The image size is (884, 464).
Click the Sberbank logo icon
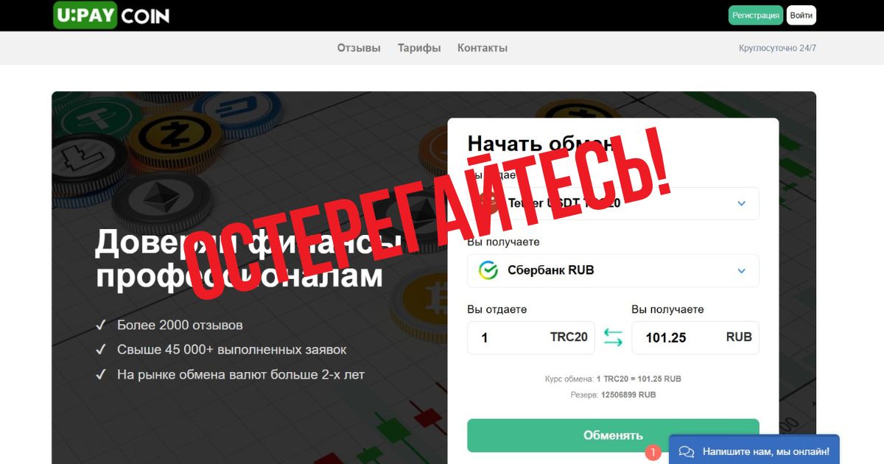488,270
